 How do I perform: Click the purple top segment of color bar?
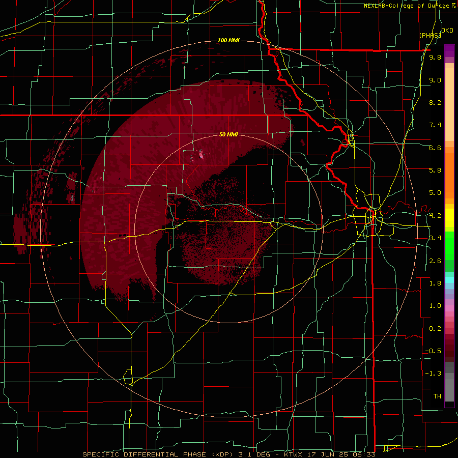click(449, 51)
